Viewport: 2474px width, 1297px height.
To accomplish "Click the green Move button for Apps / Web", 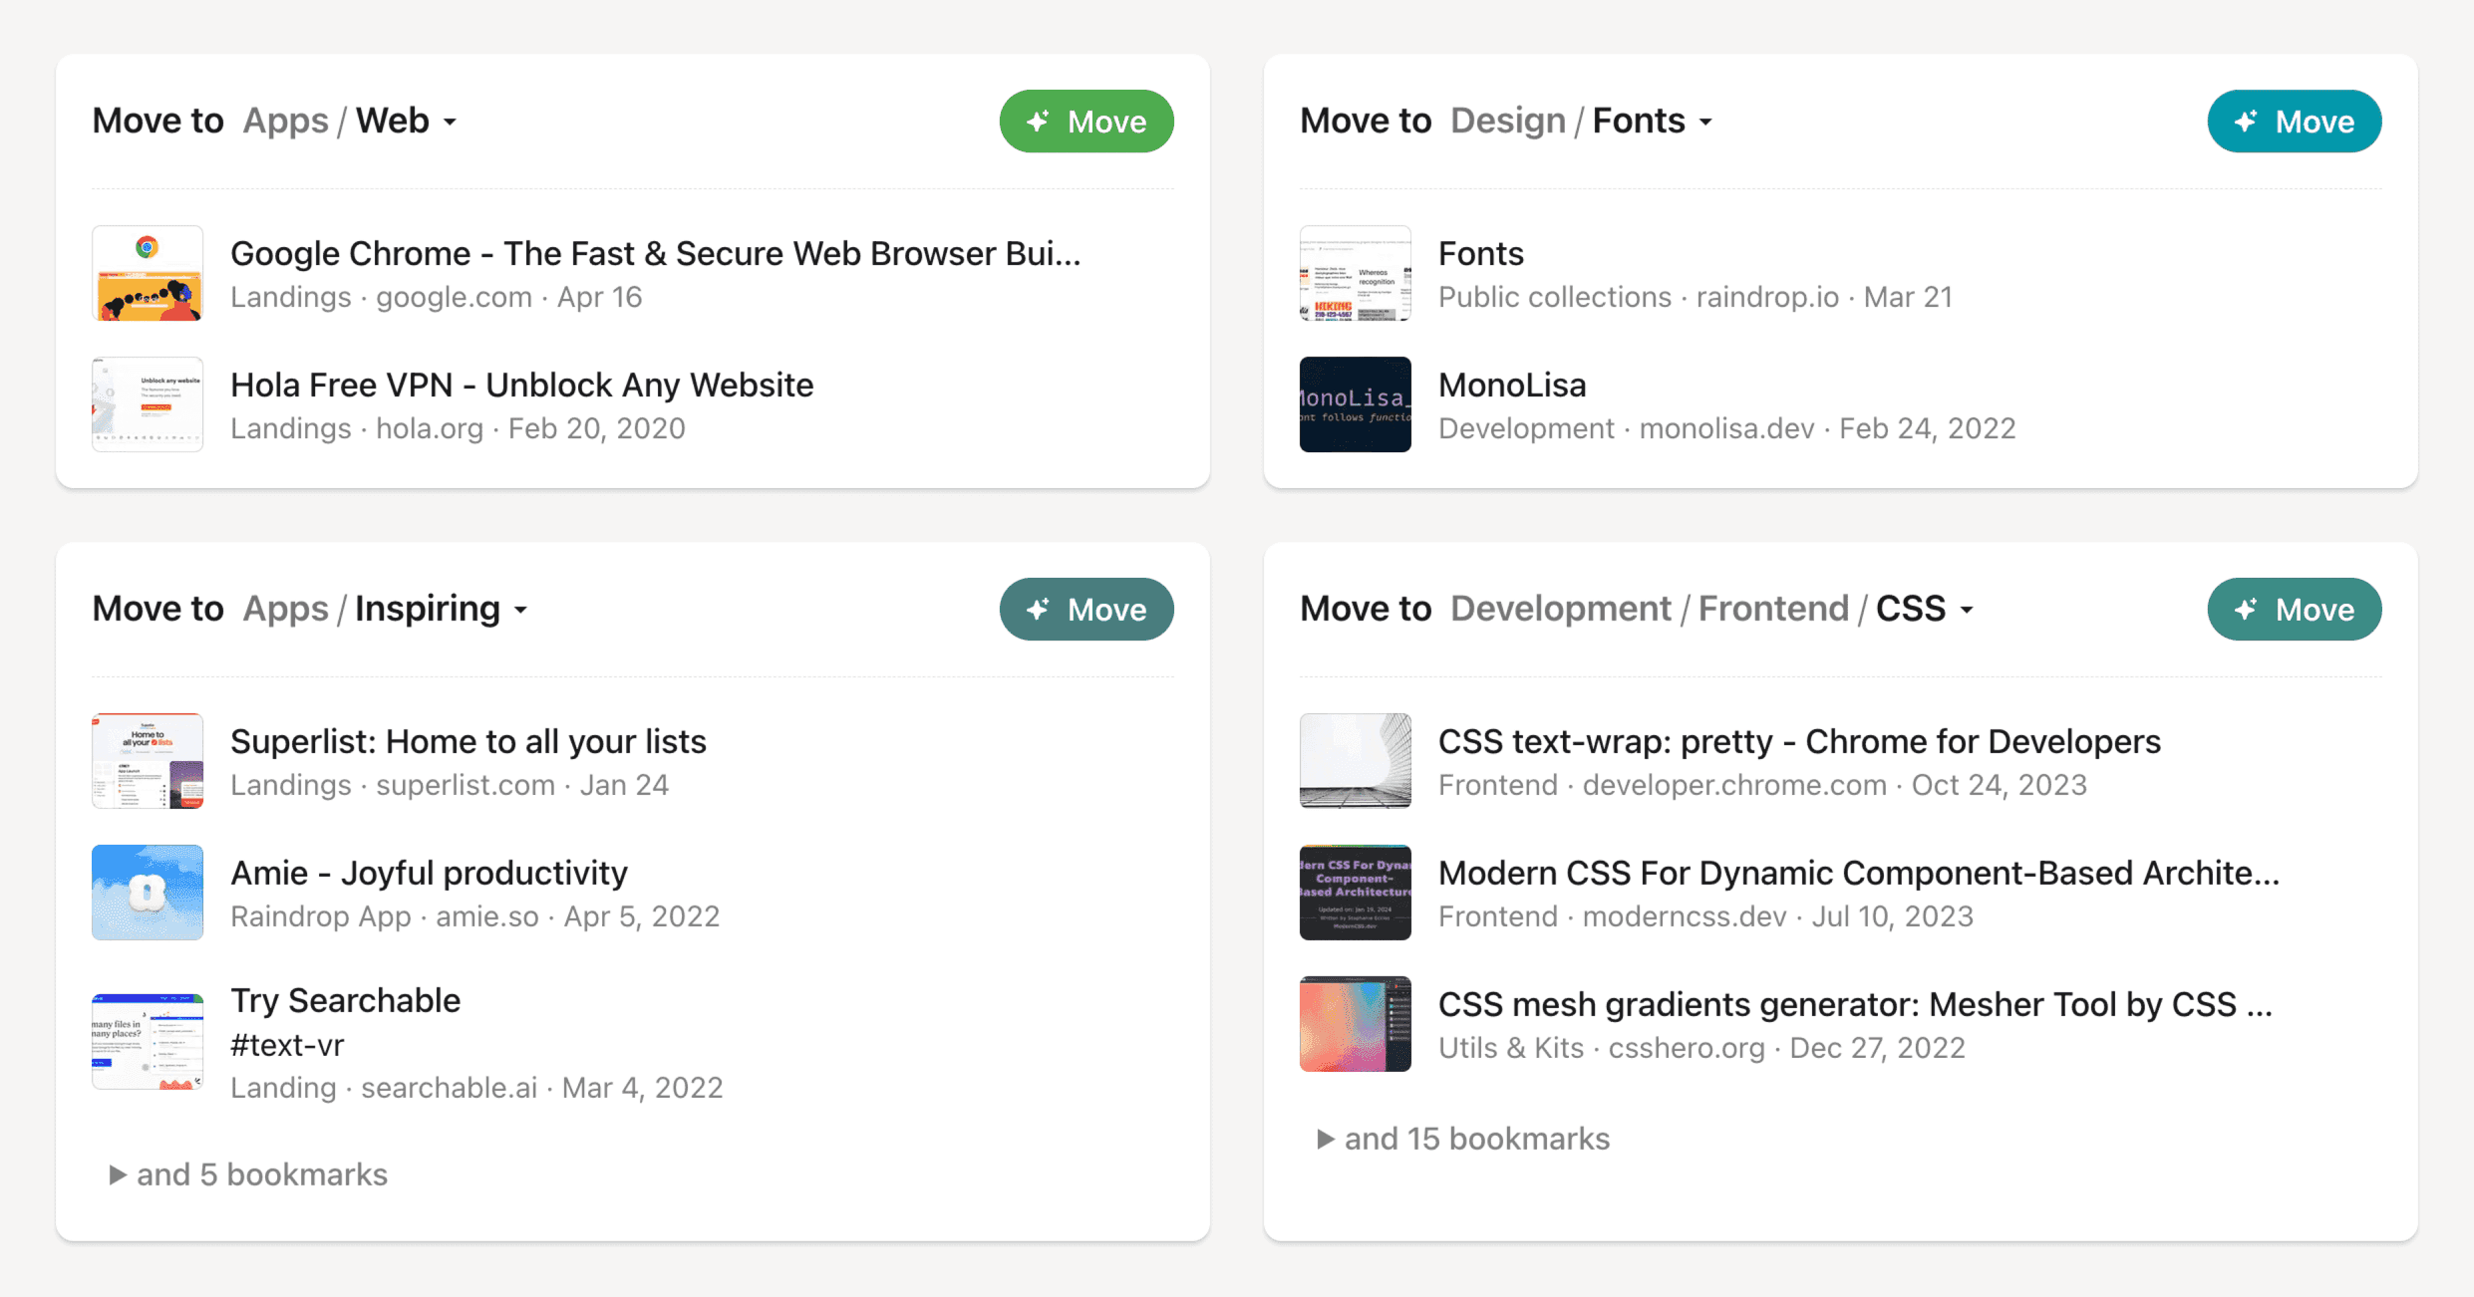I will (1086, 122).
